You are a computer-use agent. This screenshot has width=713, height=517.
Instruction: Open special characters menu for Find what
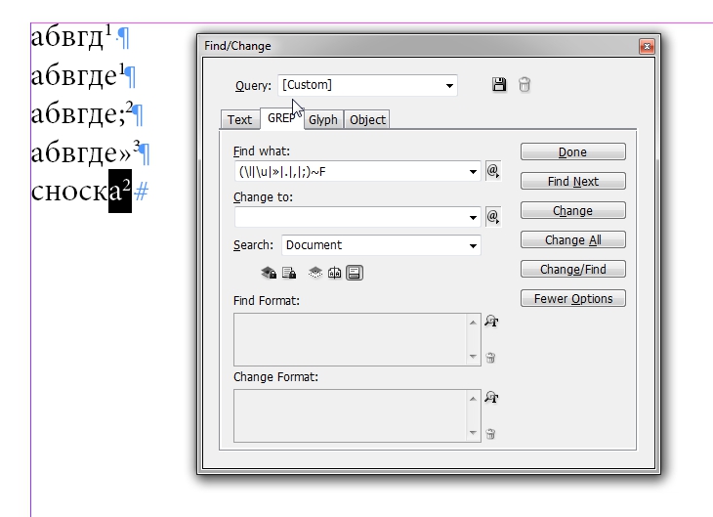click(x=493, y=171)
